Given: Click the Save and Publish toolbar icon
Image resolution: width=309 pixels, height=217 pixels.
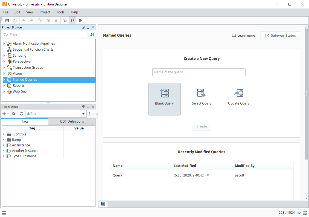Looking at the screenshot, I should [x=15, y=20].
